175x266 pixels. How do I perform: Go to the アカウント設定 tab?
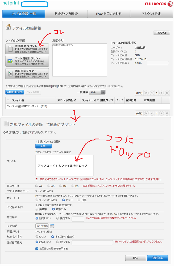click(x=151, y=14)
